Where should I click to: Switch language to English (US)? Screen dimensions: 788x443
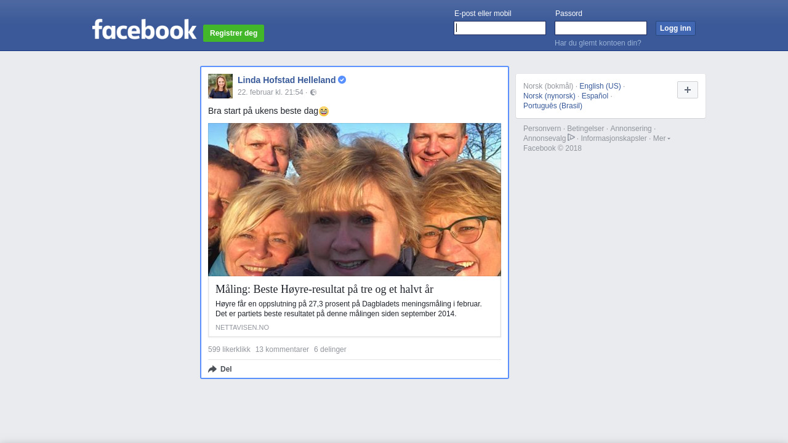pos(600,86)
